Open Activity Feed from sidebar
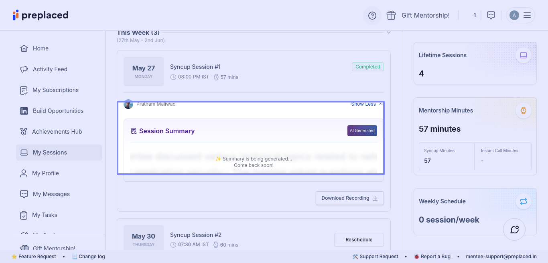Viewport: 548px width, 263px height. 50,69
